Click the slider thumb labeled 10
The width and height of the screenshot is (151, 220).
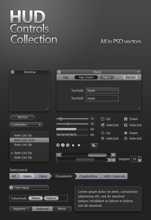61,119
